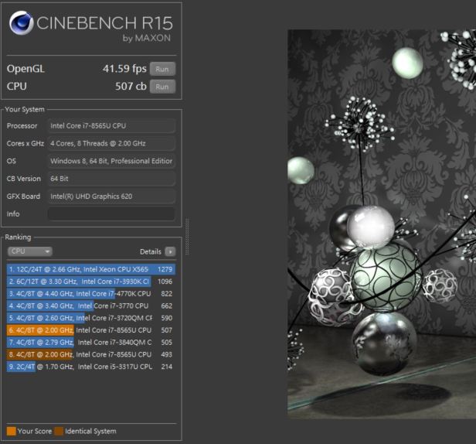Click the GFX Board field
The width and height of the screenshot is (476, 444).
tap(111, 196)
